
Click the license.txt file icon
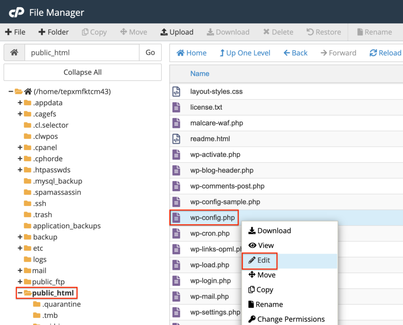pos(176,107)
